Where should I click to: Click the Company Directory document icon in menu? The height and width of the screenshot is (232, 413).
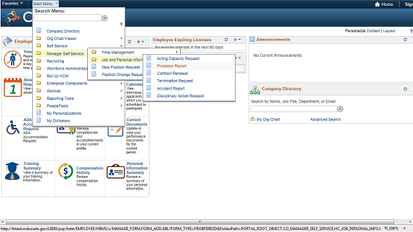39,30
